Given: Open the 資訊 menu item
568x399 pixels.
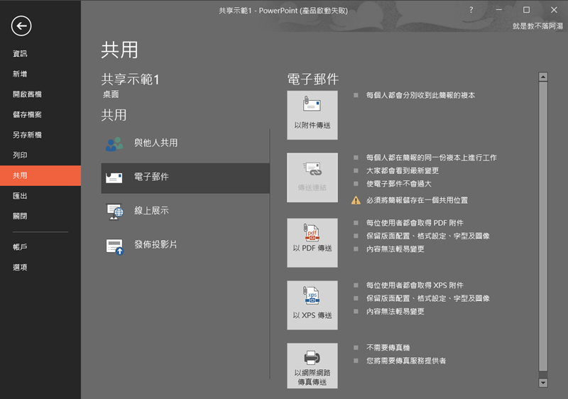Looking at the screenshot, I should 21,54.
